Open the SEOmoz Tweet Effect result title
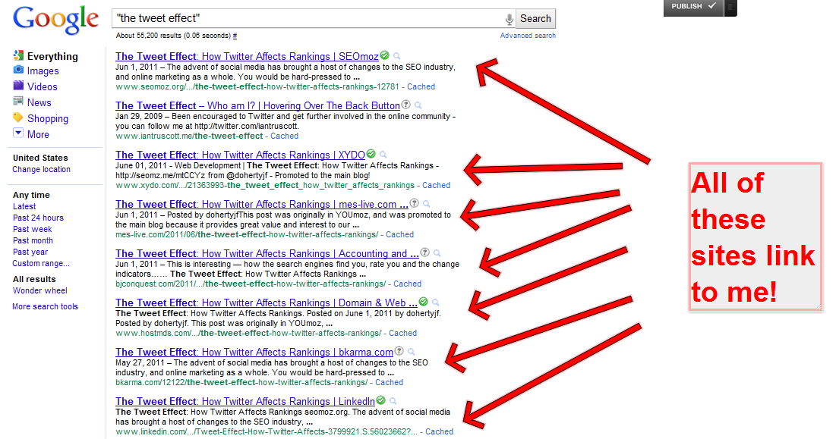Screen dimensions: 836x439 [247, 56]
